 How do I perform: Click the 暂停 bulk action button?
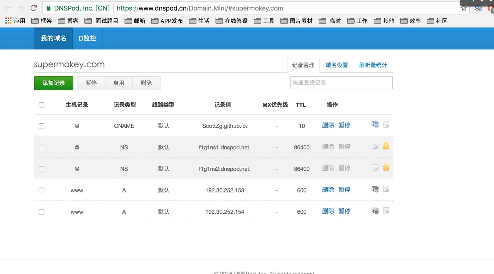coord(91,83)
